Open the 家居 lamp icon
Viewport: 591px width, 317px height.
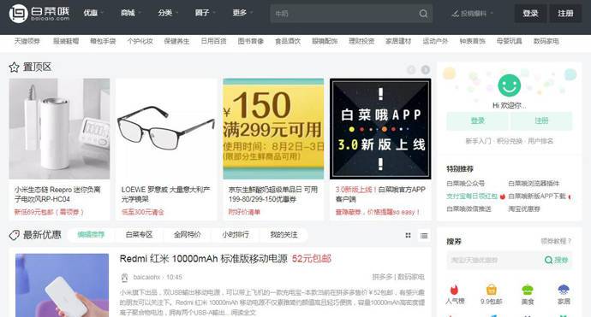point(564,290)
